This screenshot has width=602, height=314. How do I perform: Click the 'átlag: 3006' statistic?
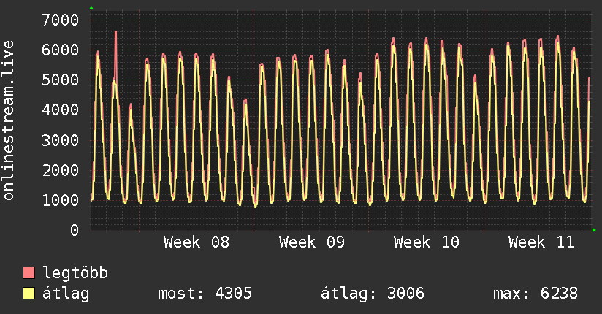(373, 294)
